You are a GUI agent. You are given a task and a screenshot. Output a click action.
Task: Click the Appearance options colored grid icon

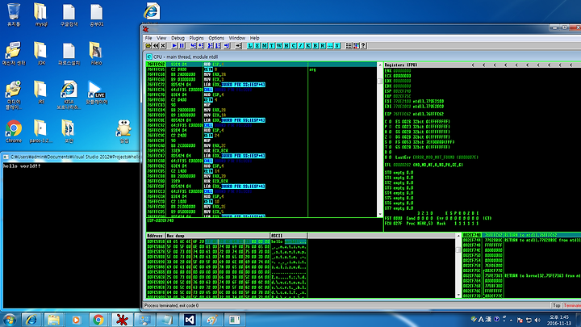point(356,45)
